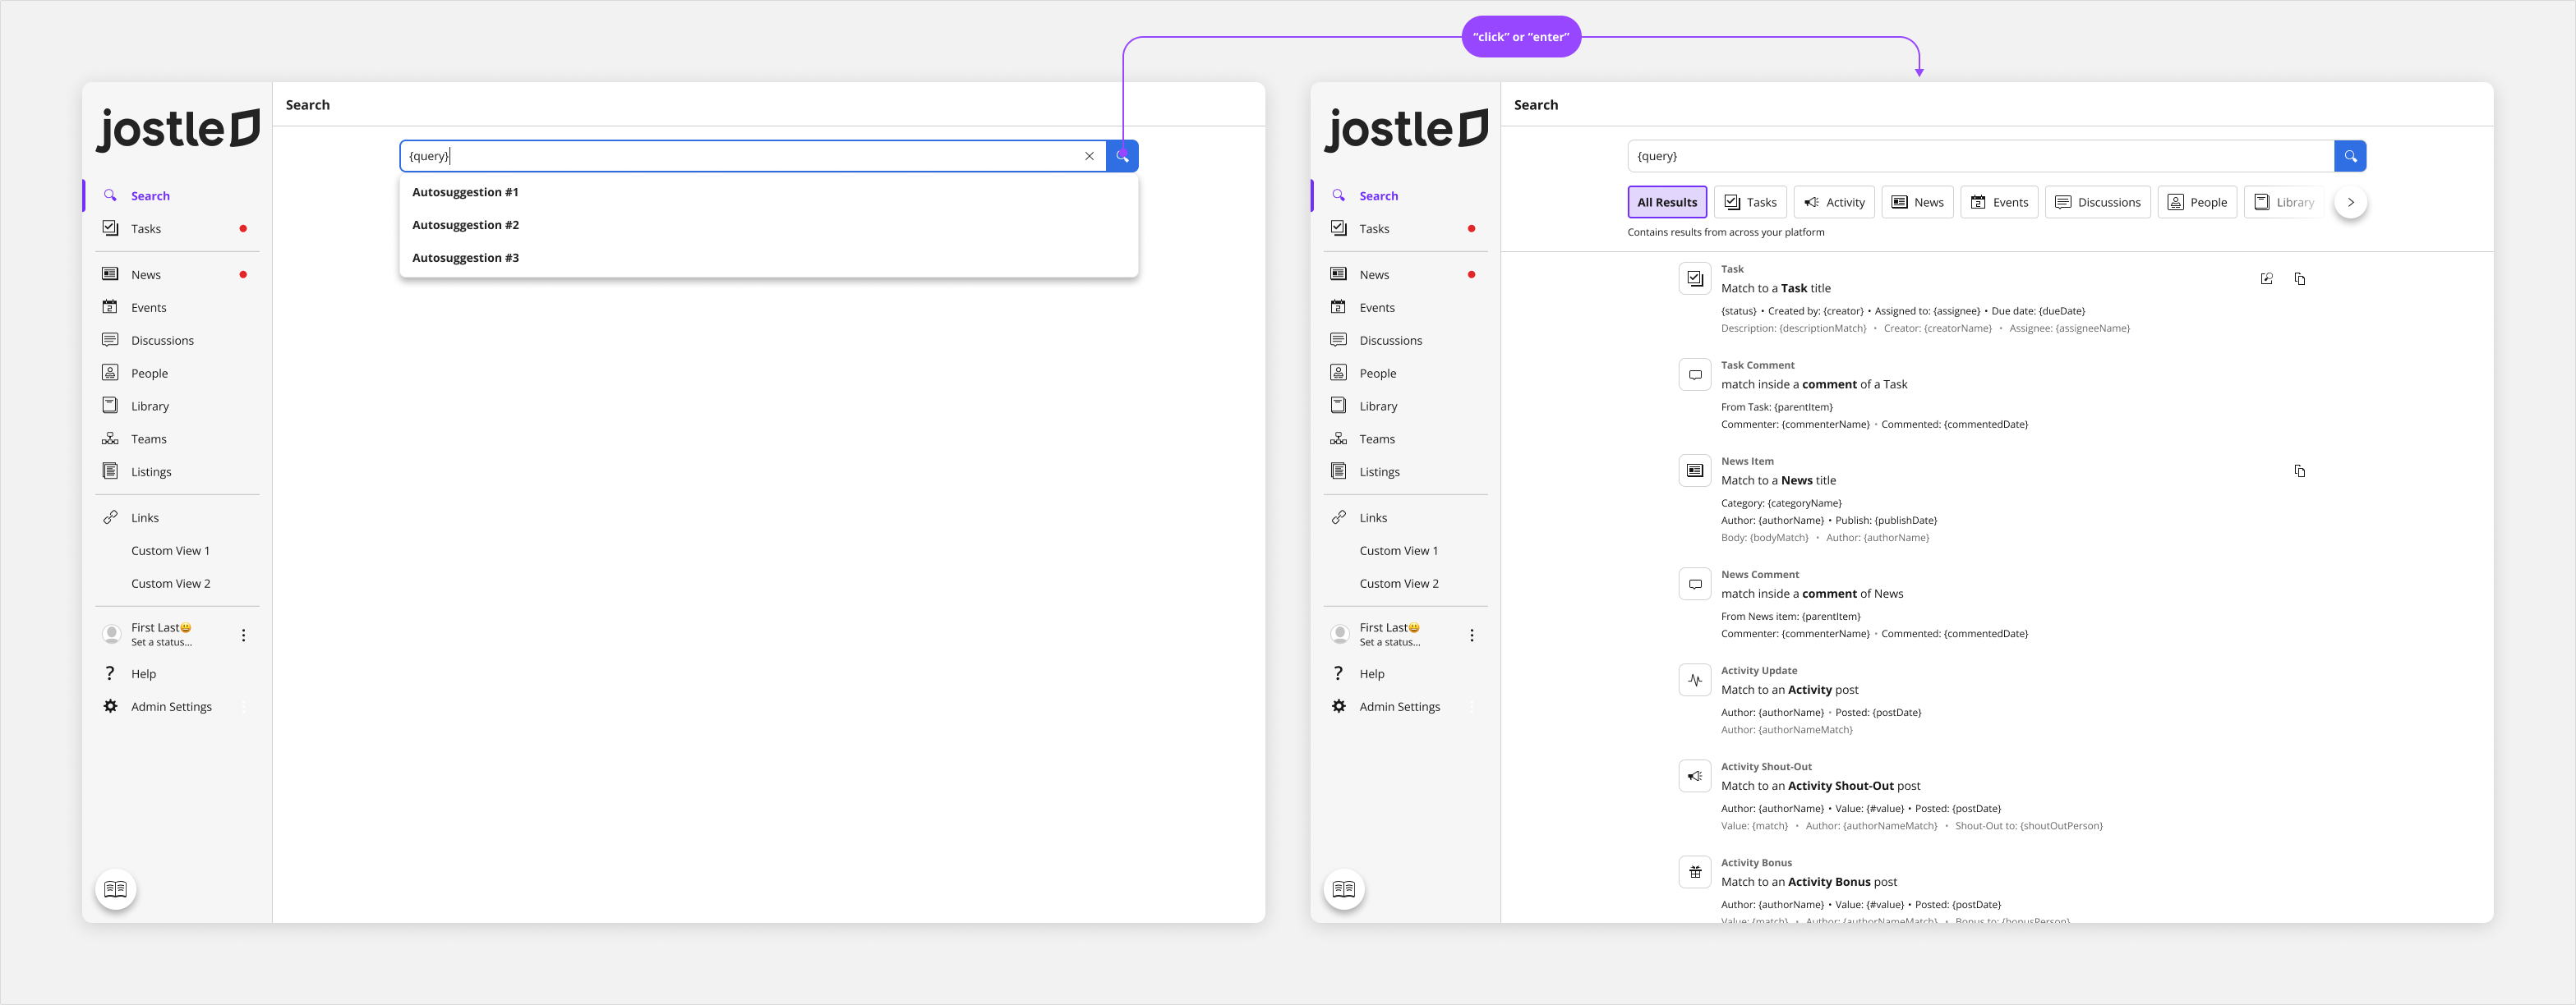
Task: Open Tasks in left window sidebar
Action: point(177,229)
